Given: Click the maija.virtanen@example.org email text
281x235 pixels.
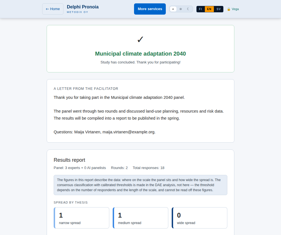Looking at the screenshot, I should 129,132.
